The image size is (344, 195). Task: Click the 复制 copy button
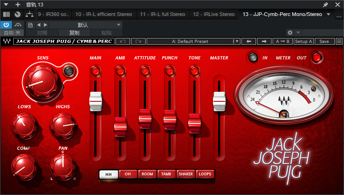[74, 33]
